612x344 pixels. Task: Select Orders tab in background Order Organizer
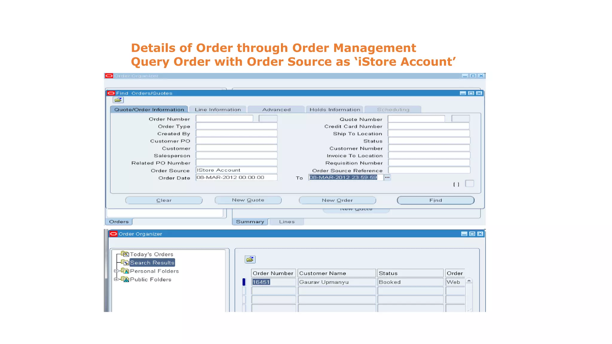point(119,222)
